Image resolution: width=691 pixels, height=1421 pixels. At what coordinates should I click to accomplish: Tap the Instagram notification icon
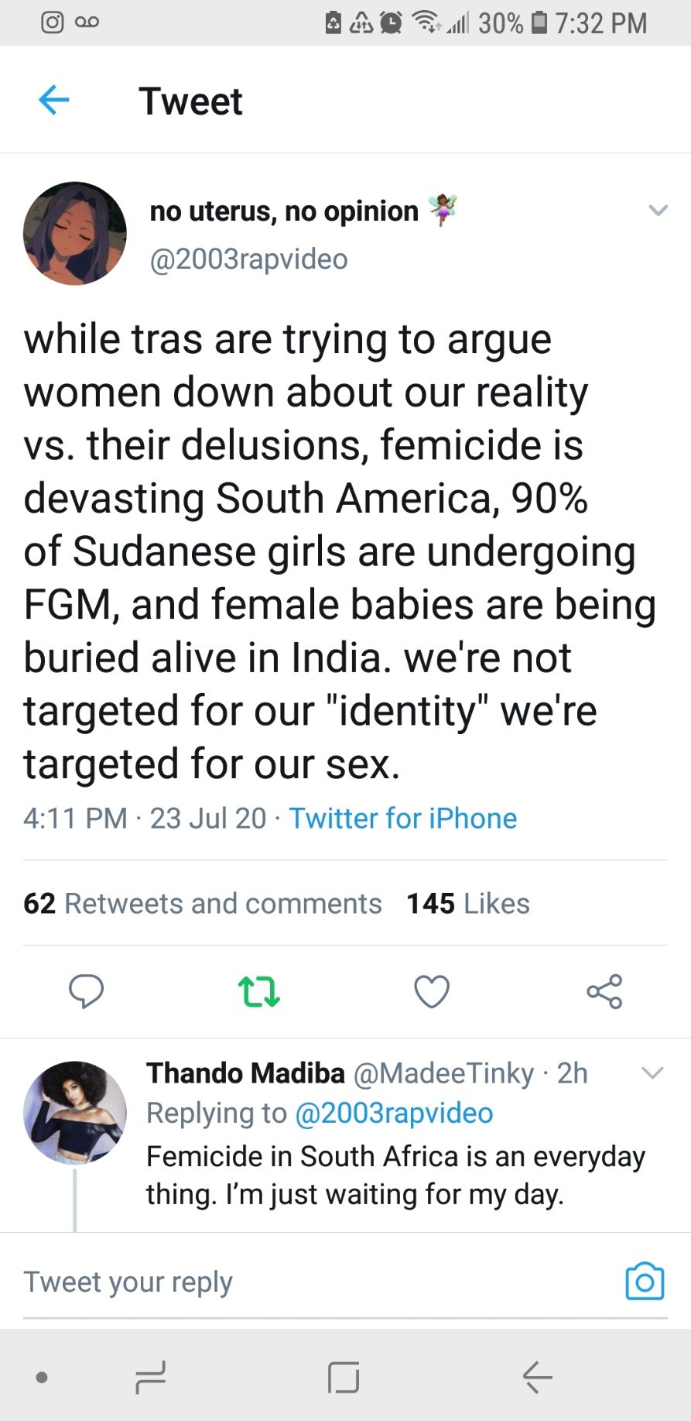(52, 22)
